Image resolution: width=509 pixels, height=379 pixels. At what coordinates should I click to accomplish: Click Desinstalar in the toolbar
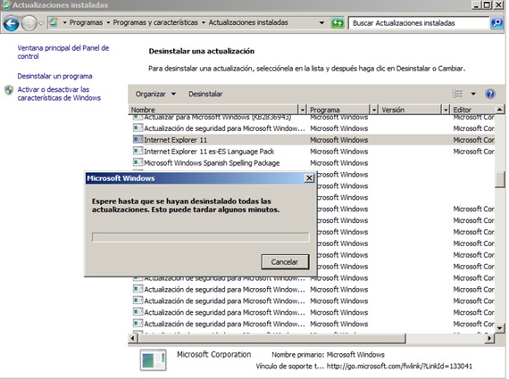[205, 94]
